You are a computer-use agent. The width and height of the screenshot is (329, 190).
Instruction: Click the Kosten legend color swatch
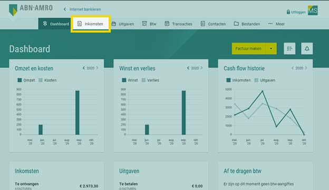tap(41, 80)
